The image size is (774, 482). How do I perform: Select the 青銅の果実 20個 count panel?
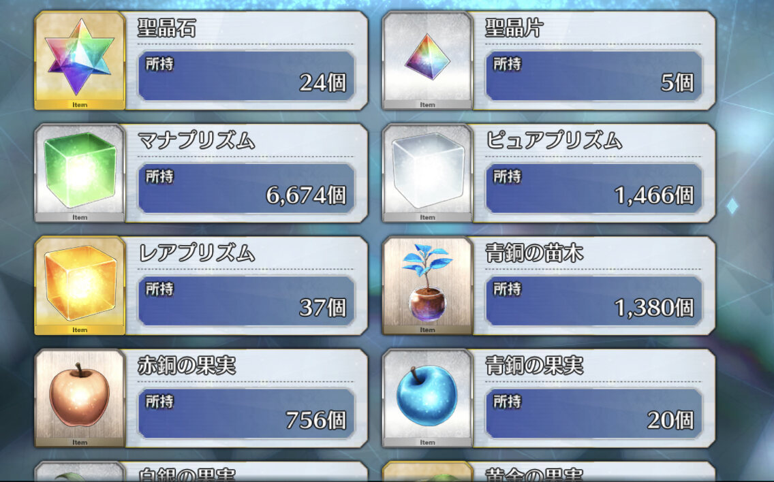pos(594,413)
